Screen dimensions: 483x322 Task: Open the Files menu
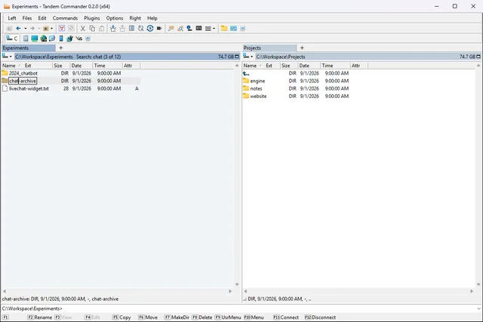coord(27,18)
